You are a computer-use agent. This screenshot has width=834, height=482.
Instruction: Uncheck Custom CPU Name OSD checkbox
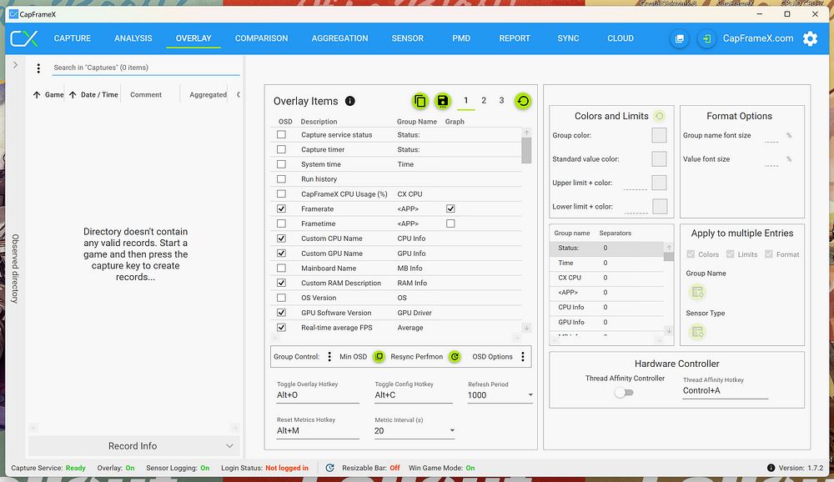[281, 238]
